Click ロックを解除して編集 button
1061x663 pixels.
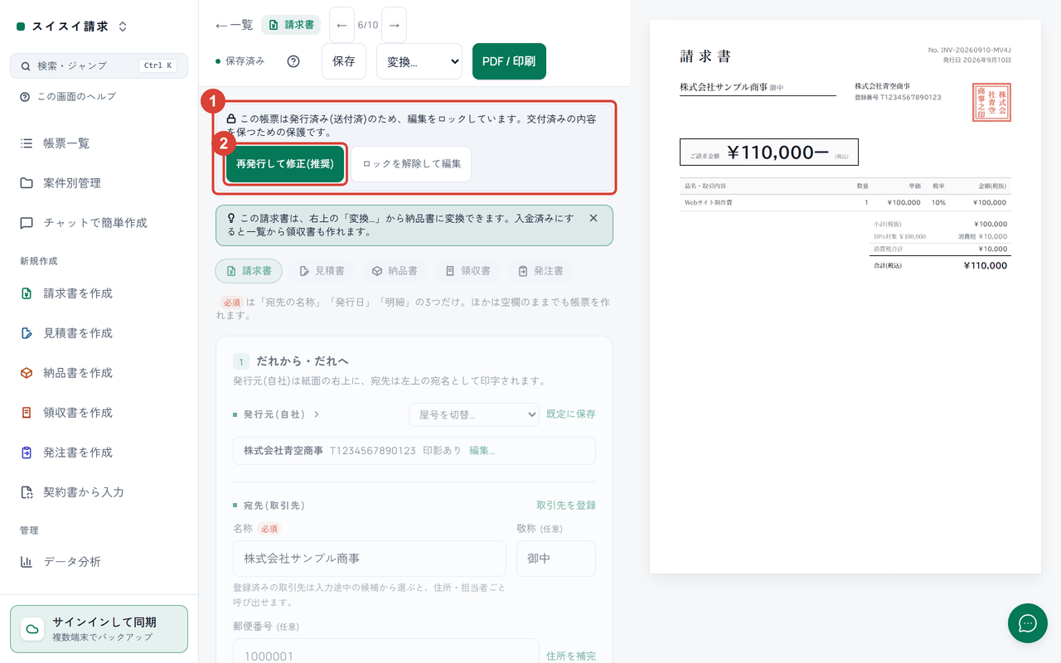point(411,164)
